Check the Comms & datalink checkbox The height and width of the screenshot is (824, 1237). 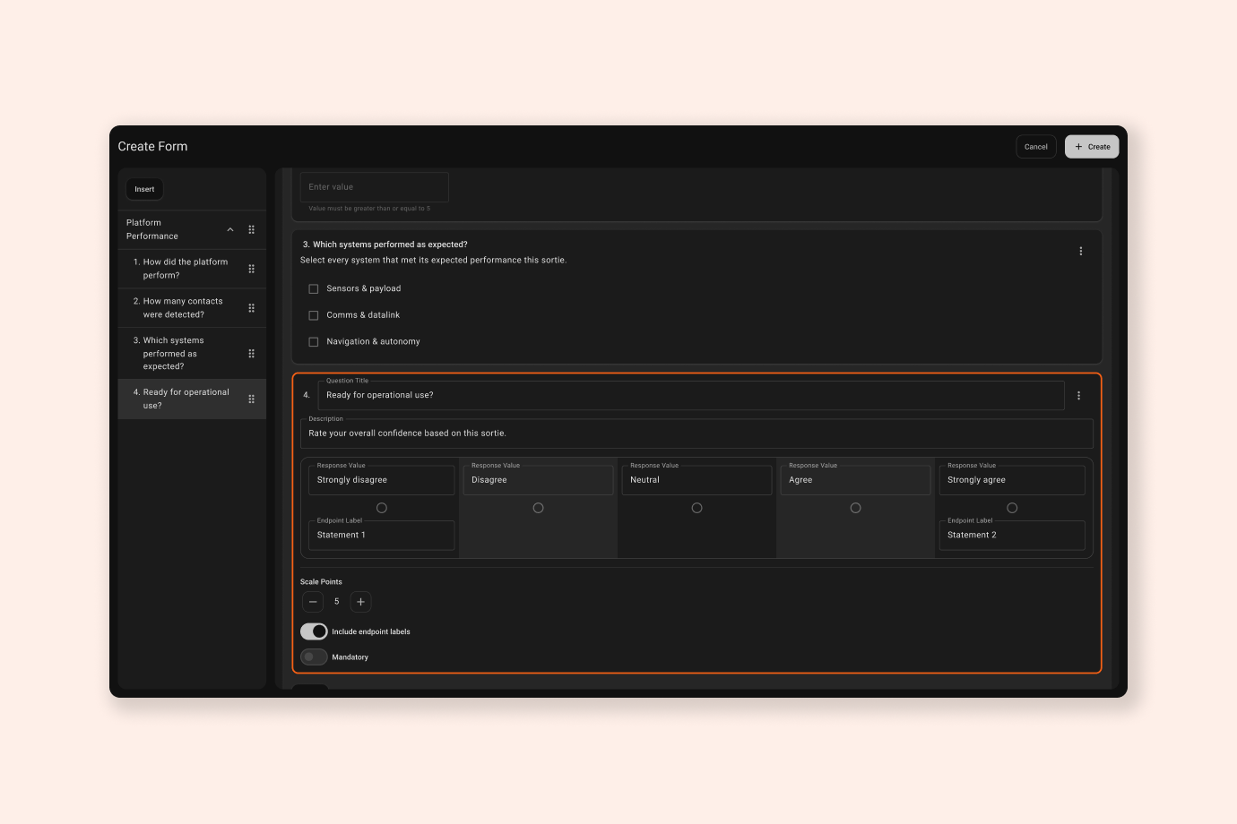point(314,315)
